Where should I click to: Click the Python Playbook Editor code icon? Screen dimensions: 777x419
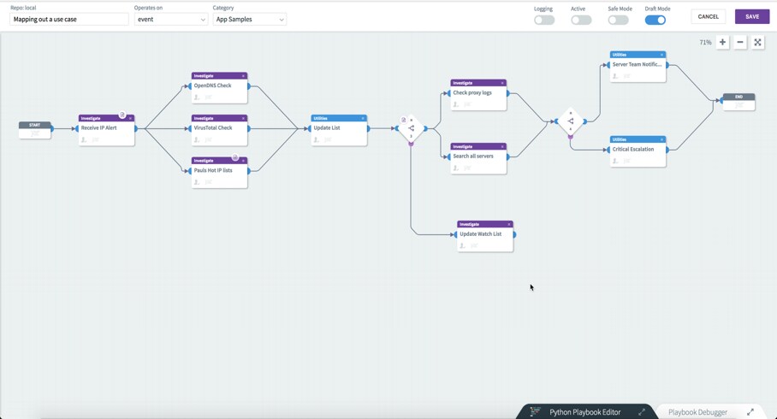pyautogui.click(x=535, y=411)
